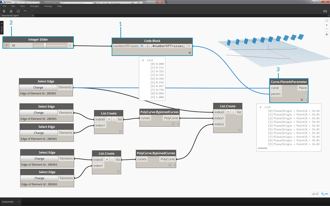This screenshot has height=206, width=330.
Task: Activate the Pan mode icon
Action: pos(327,35)
